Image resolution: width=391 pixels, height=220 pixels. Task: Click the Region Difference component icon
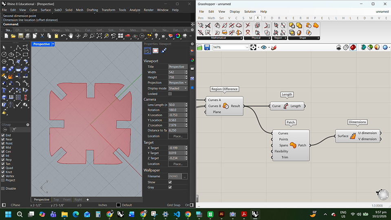pyautogui.click(x=225, y=106)
